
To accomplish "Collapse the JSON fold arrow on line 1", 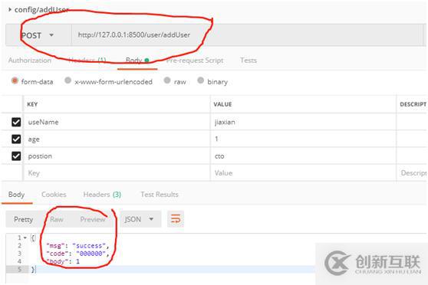I will (x=25, y=237).
